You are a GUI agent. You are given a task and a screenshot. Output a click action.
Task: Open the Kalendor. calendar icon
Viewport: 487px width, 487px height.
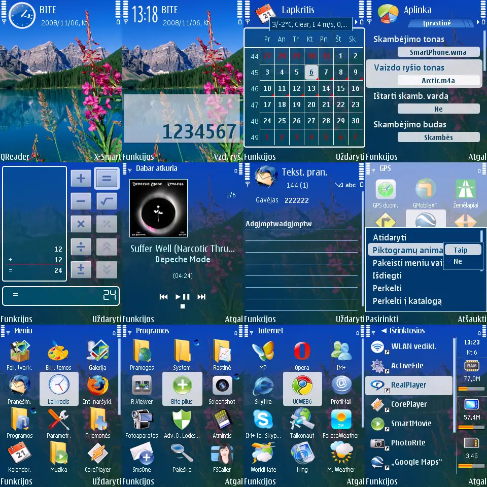coord(19,457)
